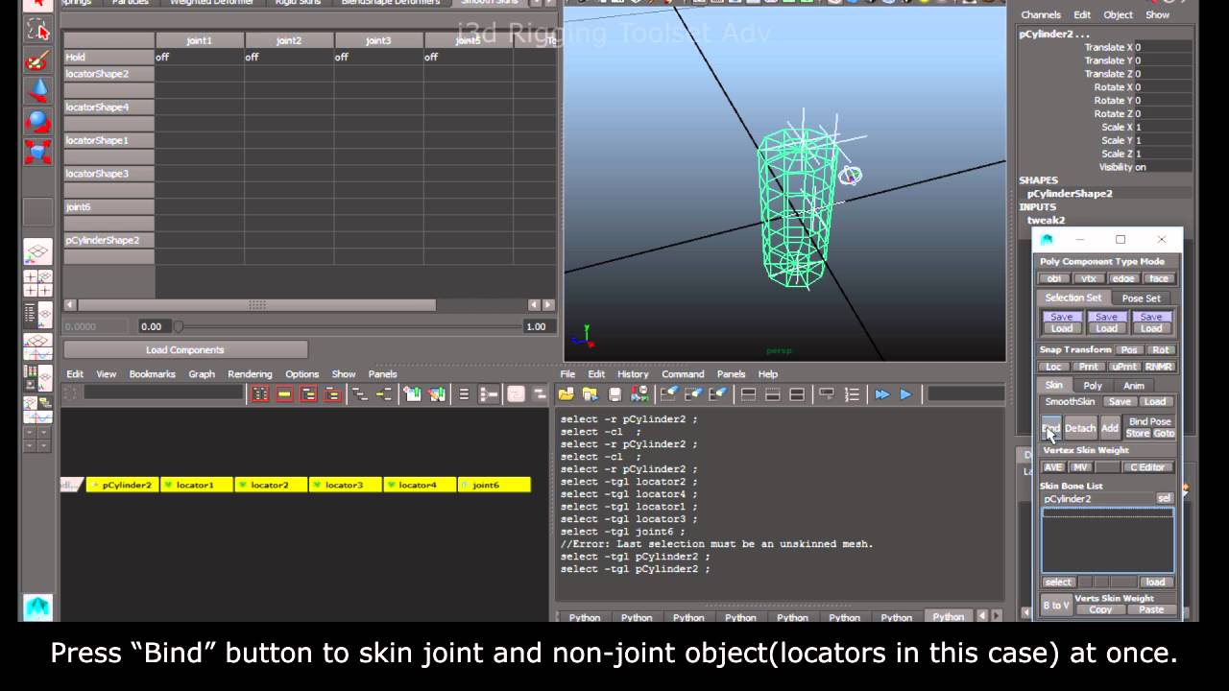This screenshot has height=691, width=1229.
Task: Switch to the obj component mode
Action: click(x=1054, y=278)
